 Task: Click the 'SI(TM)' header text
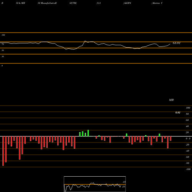click(x=73, y=3)
